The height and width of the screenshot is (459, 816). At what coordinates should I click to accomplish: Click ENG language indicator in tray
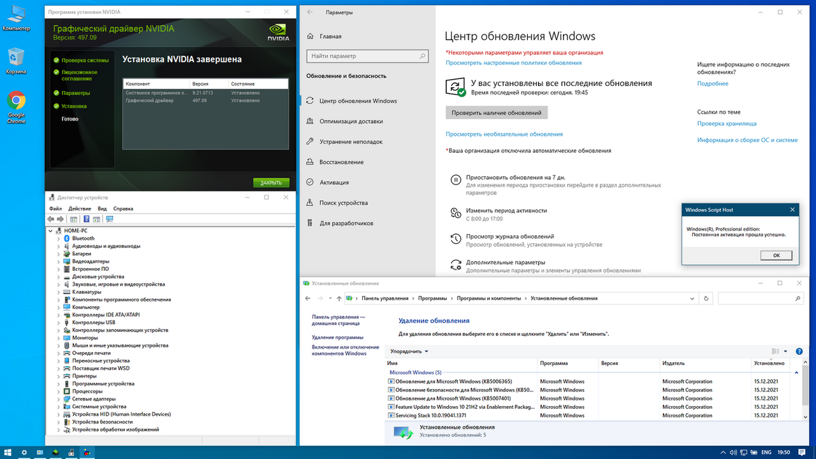tap(766, 452)
